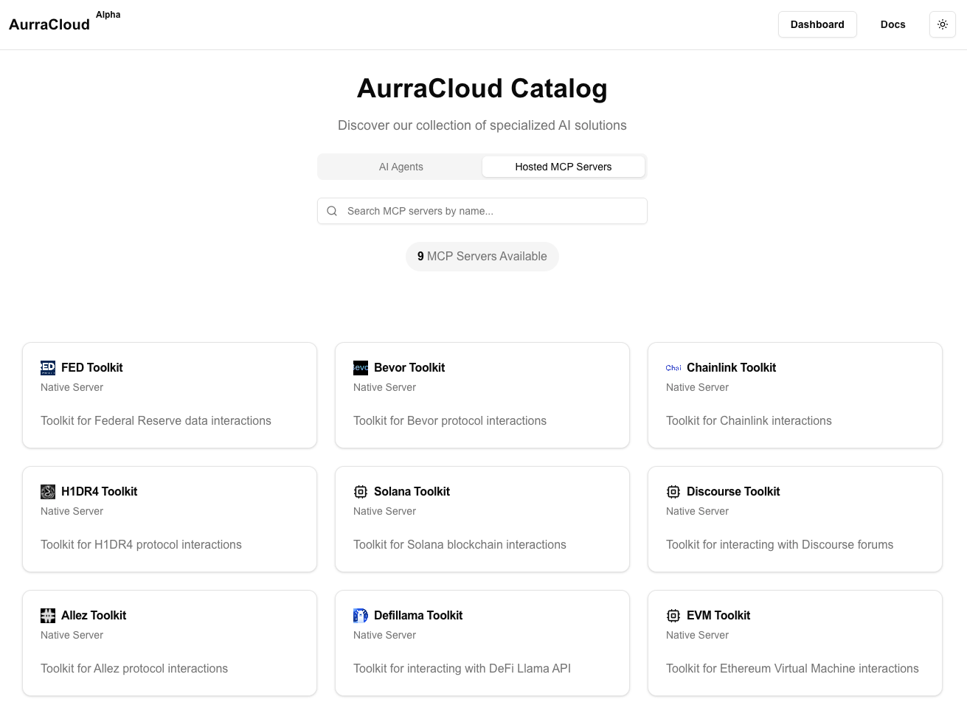Open the FED Toolkit title
This screenshot has width=967, height=719.
(x=92, y=367)
